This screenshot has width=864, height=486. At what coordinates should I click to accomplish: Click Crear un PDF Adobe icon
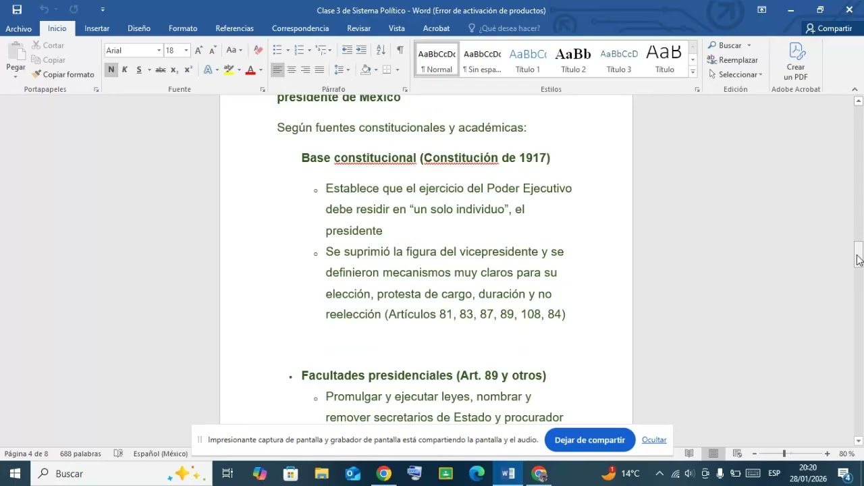796,61
